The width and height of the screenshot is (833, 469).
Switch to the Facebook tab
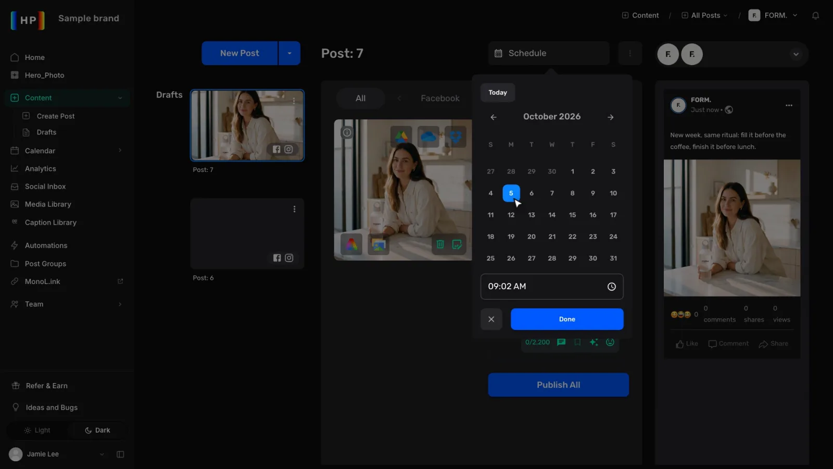[x=440, y=98]
